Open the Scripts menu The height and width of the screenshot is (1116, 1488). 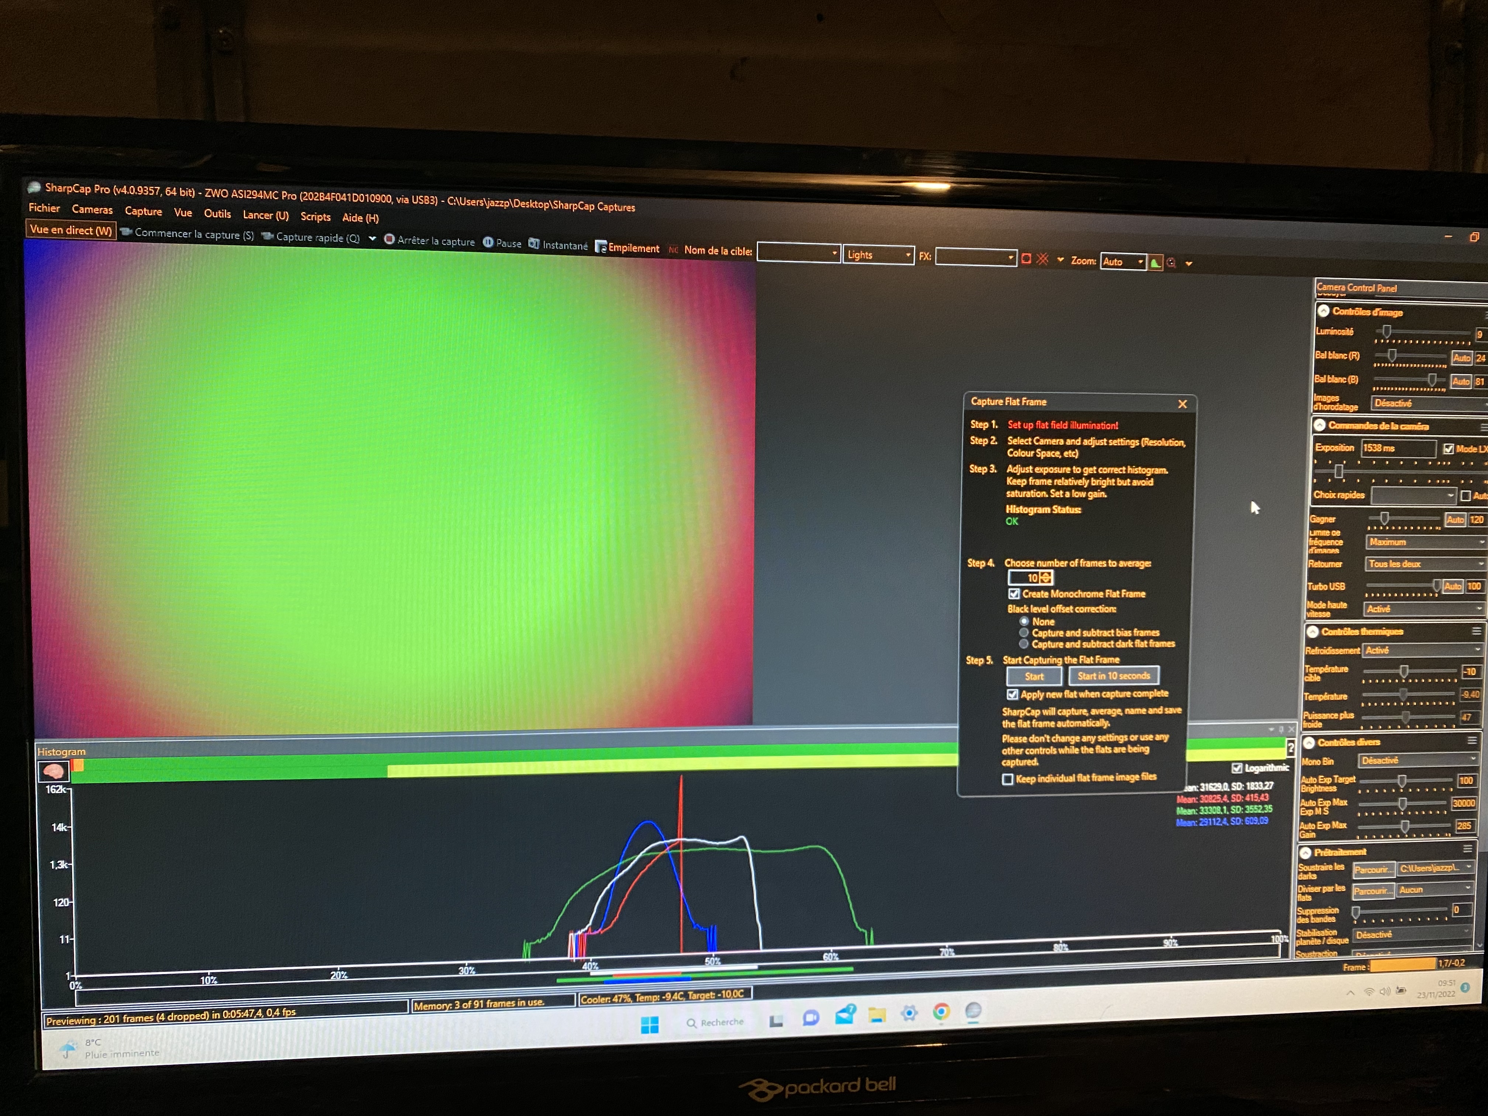tap(315, 216)
